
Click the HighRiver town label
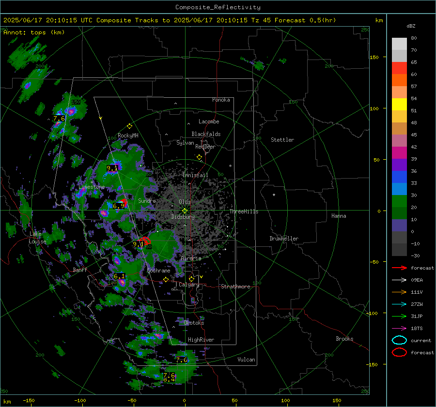point(201,340)
